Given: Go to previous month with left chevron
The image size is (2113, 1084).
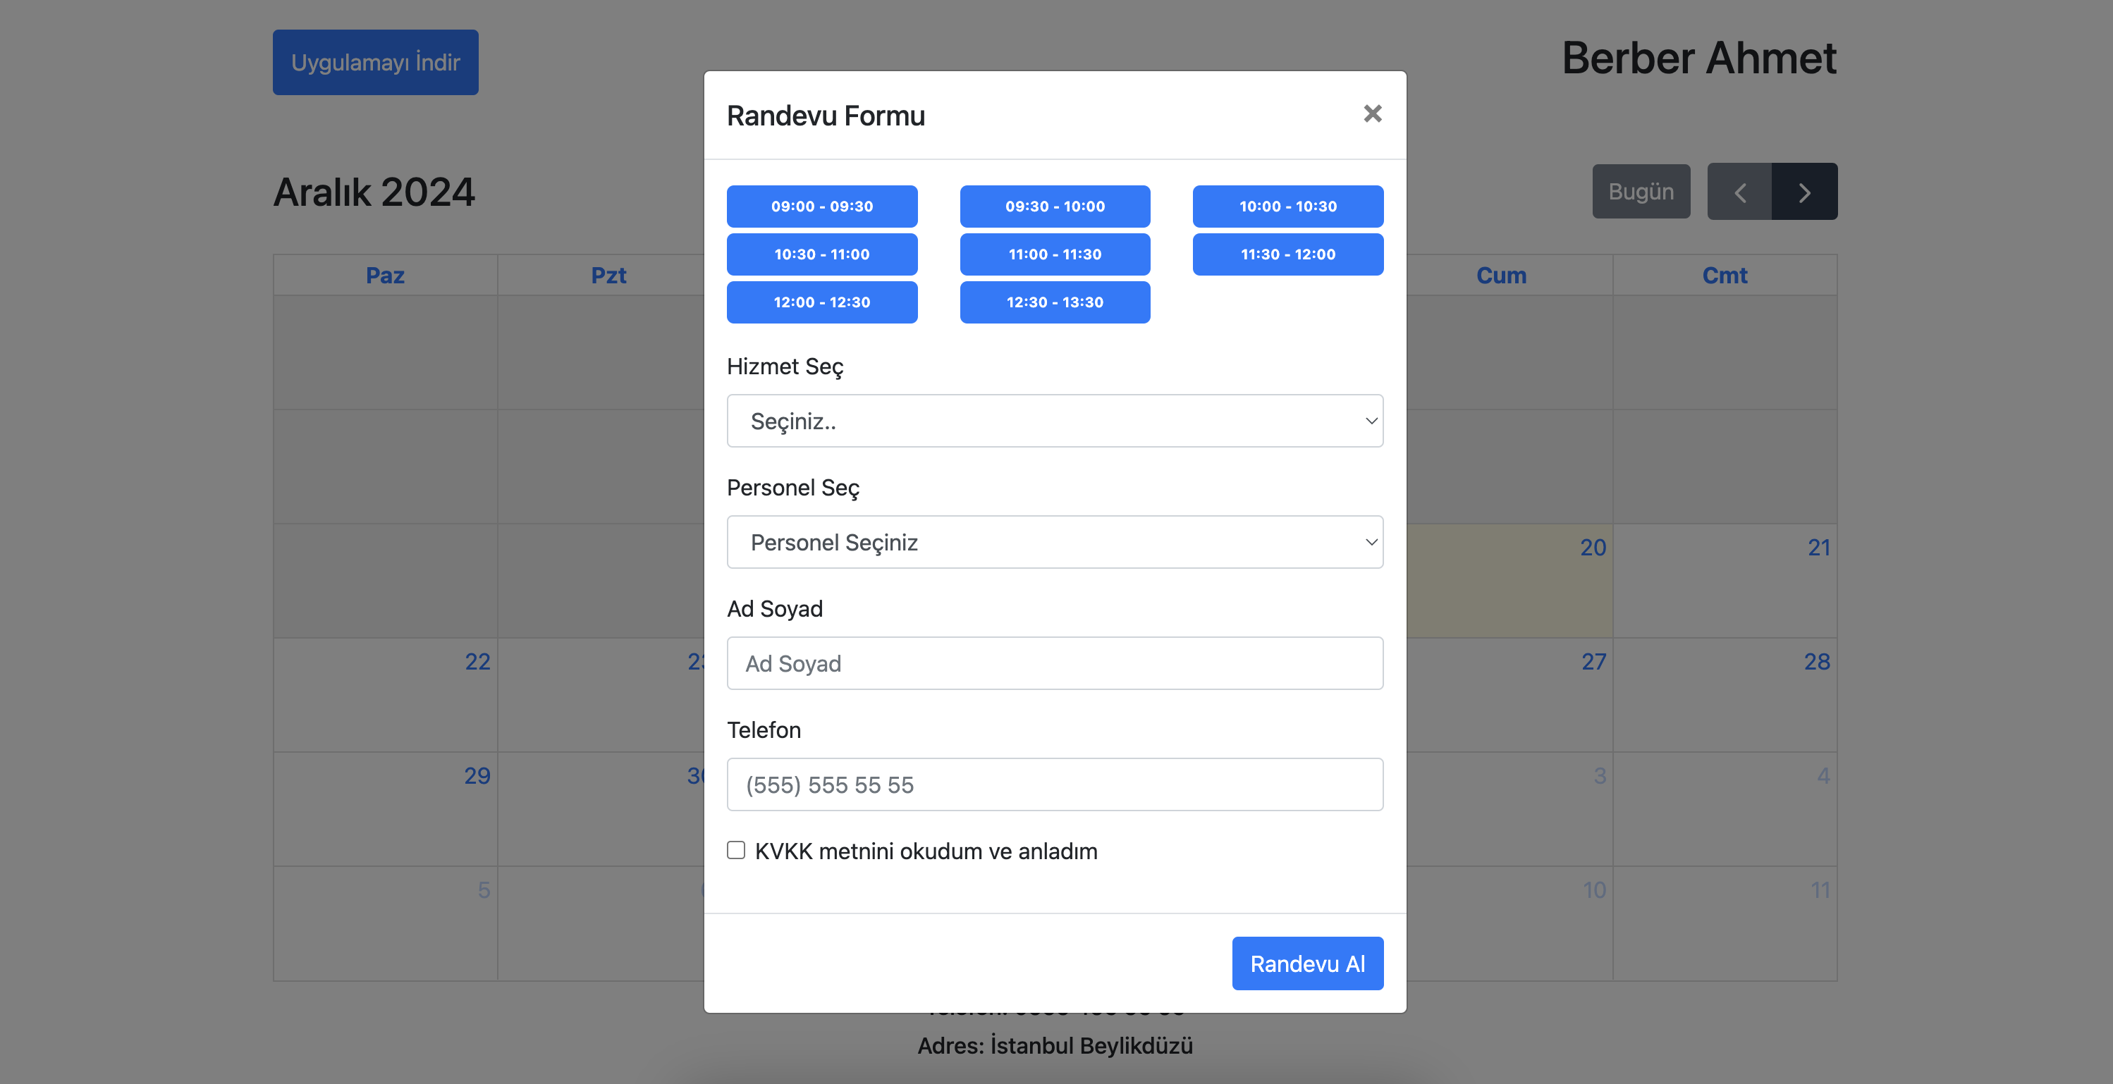Looking at the screenshot, I should (1739, 192).
